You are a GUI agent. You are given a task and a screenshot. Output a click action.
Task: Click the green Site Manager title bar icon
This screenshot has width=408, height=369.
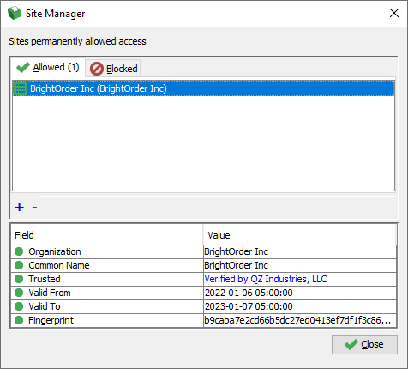pos(15,13)
